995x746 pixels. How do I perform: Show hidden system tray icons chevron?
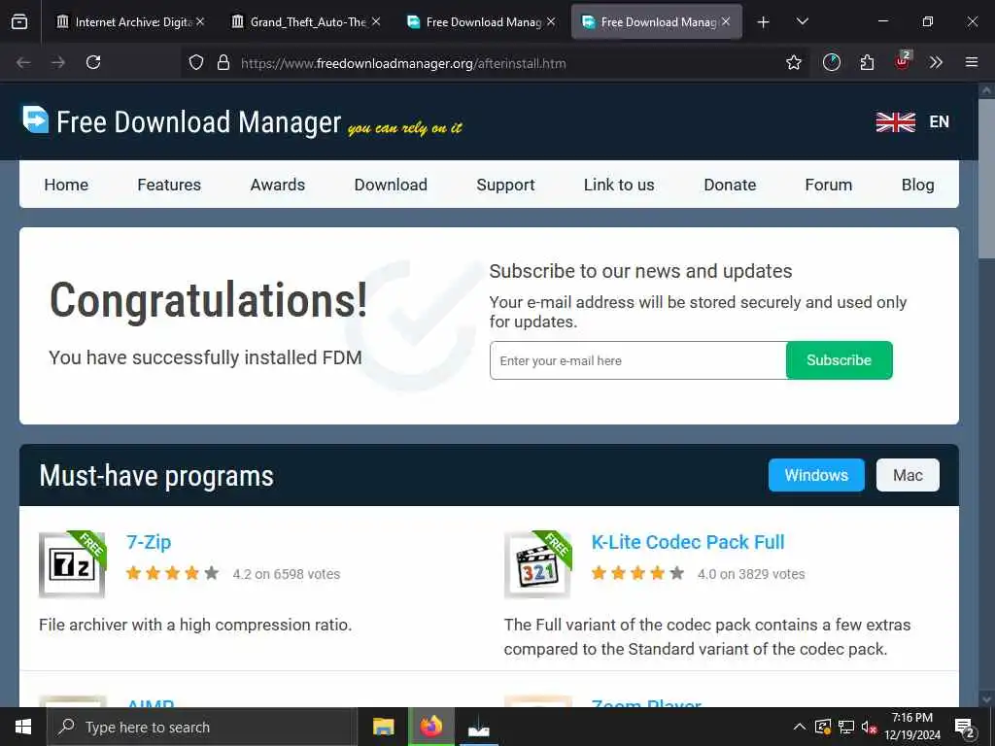pos(800,727)
